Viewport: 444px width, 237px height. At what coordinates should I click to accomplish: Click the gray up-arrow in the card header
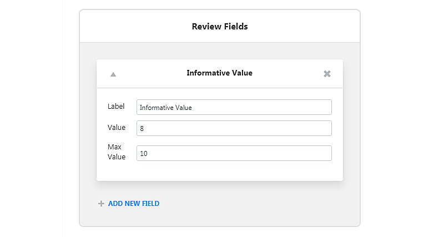(113, 74)
